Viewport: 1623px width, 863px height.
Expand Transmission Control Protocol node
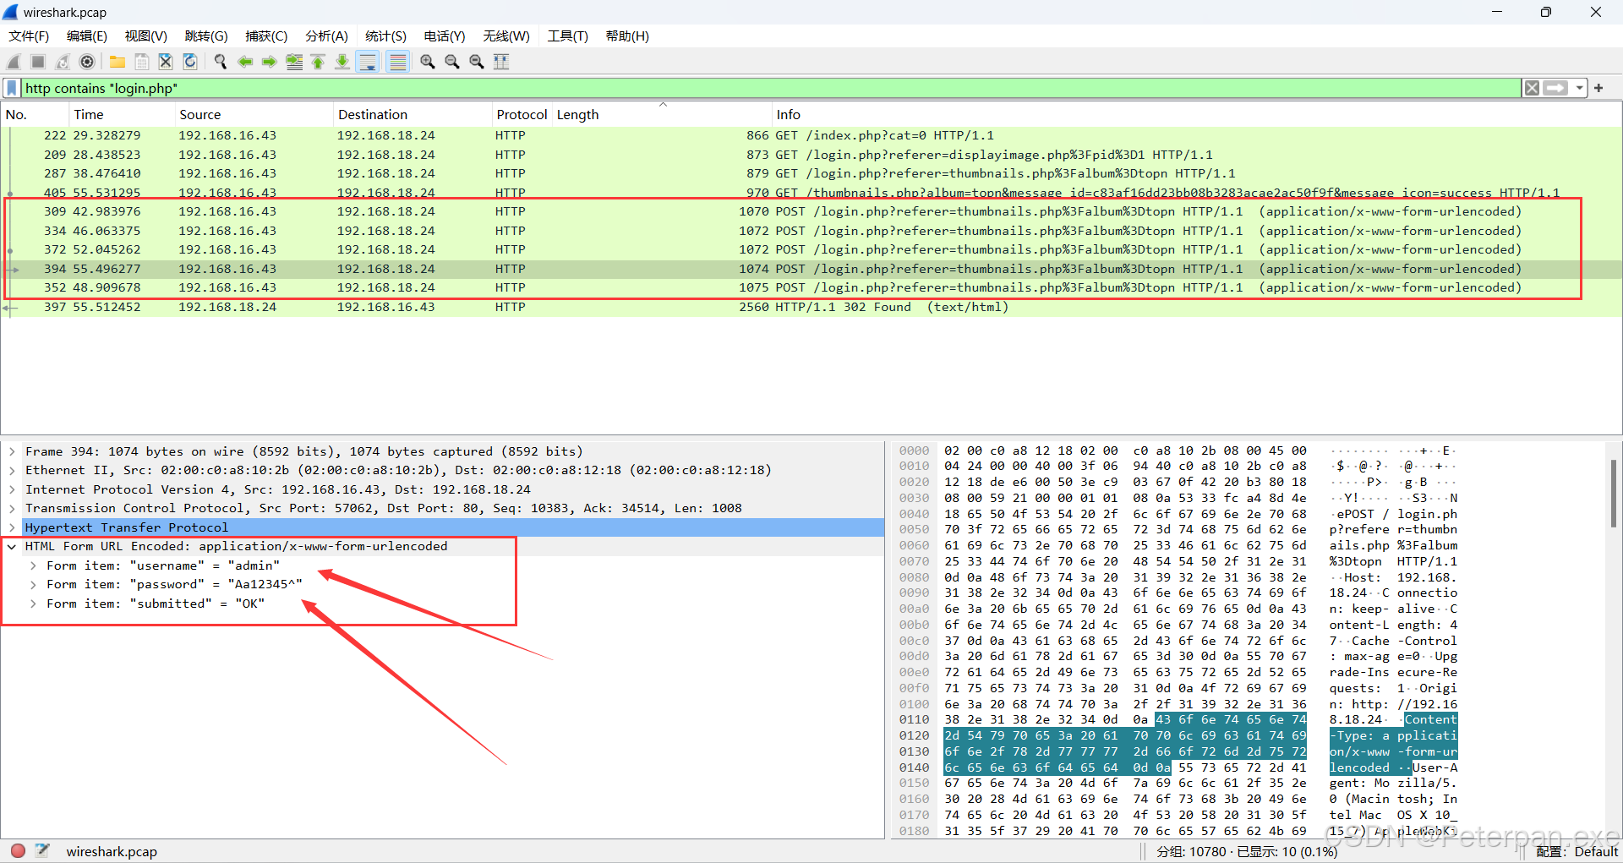12,508
